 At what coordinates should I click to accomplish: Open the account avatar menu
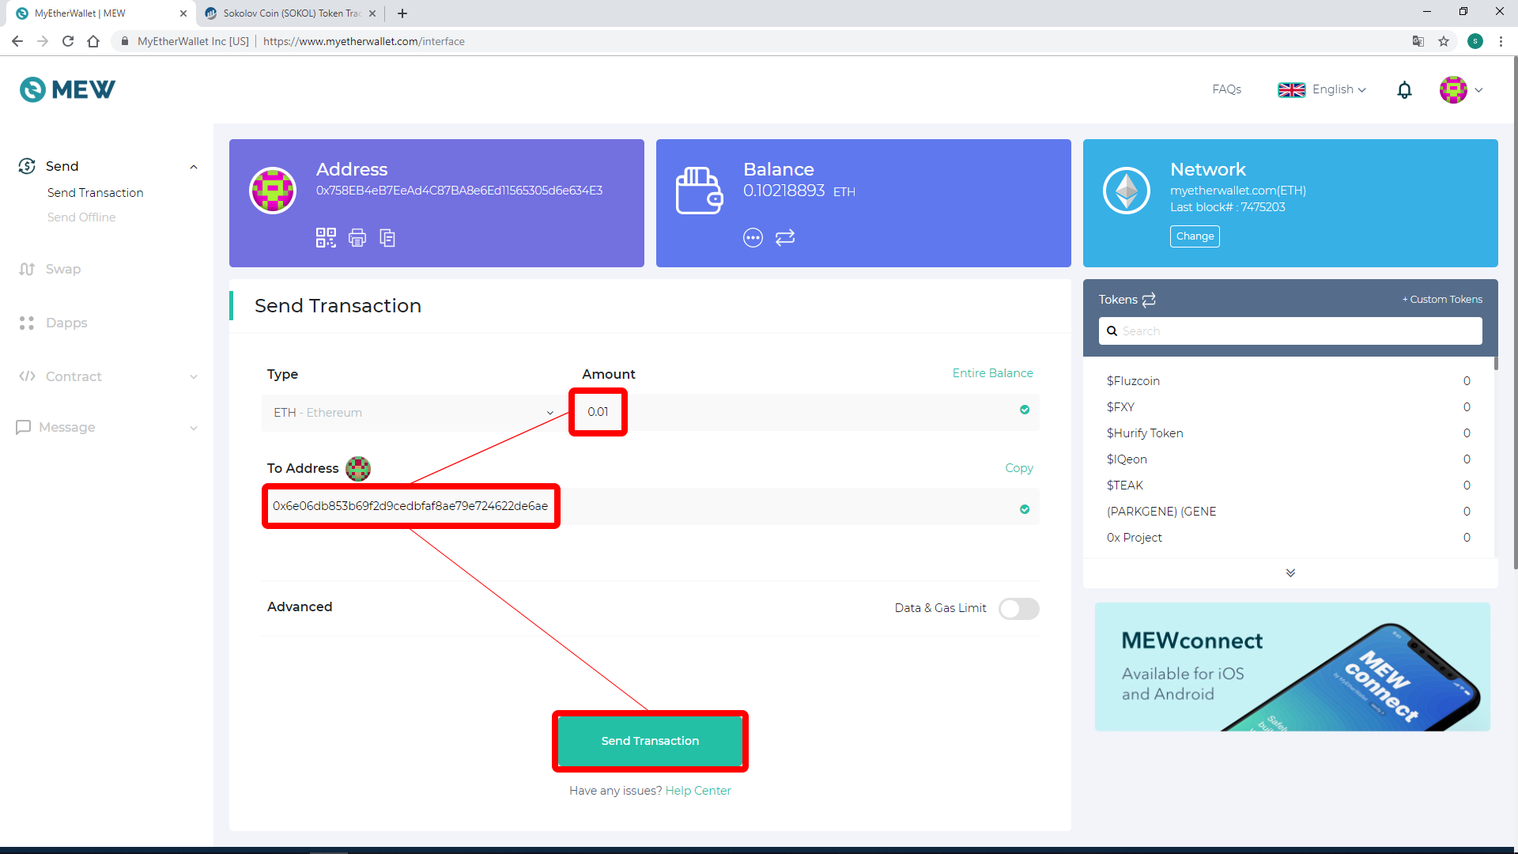click(x=1460, y=90)
